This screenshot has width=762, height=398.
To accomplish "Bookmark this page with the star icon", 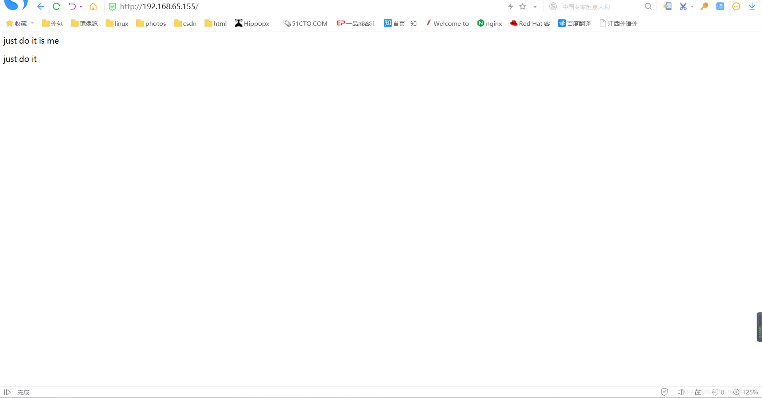I will (x=523, y=6).
